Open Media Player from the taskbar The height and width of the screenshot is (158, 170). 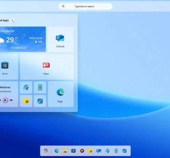click(x=82, y=150)
